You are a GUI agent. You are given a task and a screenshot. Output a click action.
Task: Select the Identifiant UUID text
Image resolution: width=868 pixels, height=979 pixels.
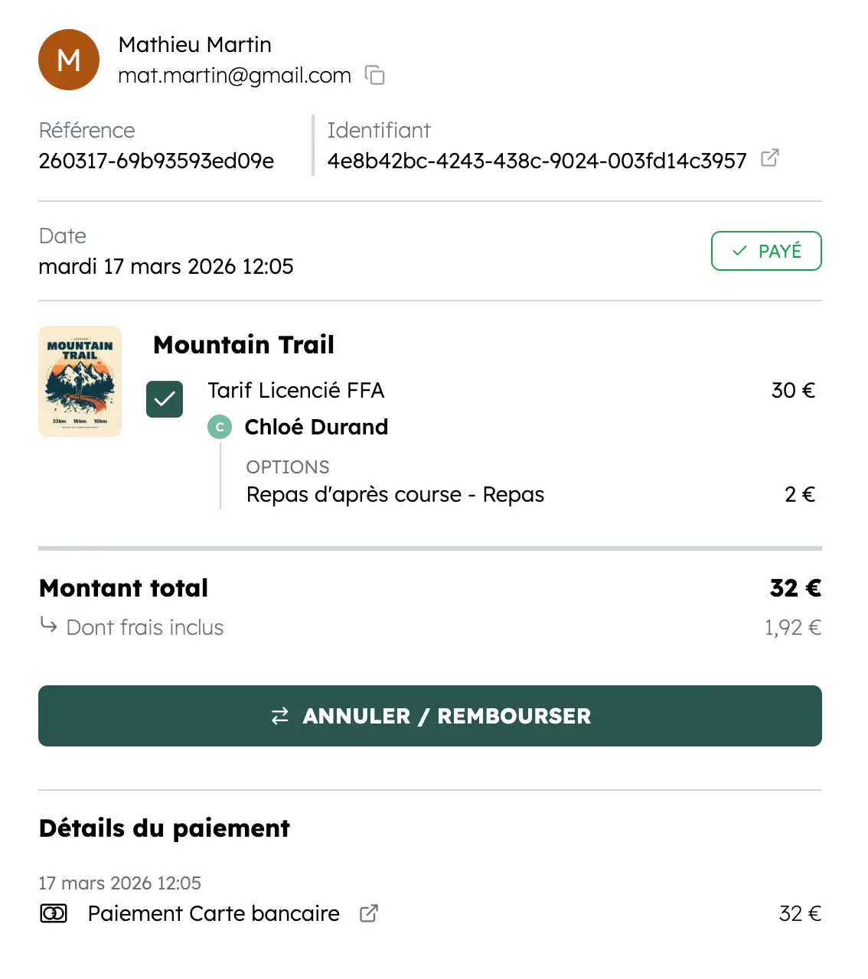point(537,161)
